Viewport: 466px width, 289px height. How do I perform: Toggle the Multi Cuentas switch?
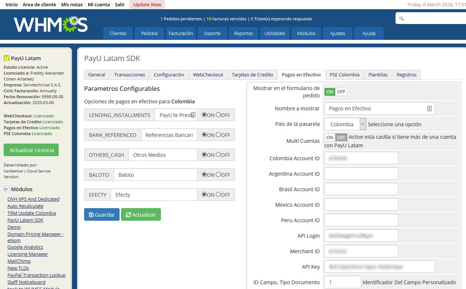336,137
